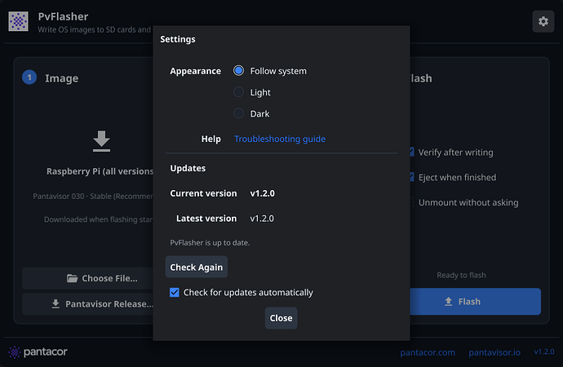Image resolution: width=563 pixels, height=367 pixels.
Task: Click the 'Raspberry Pi (all versions' label
Action: pos(100,171)
